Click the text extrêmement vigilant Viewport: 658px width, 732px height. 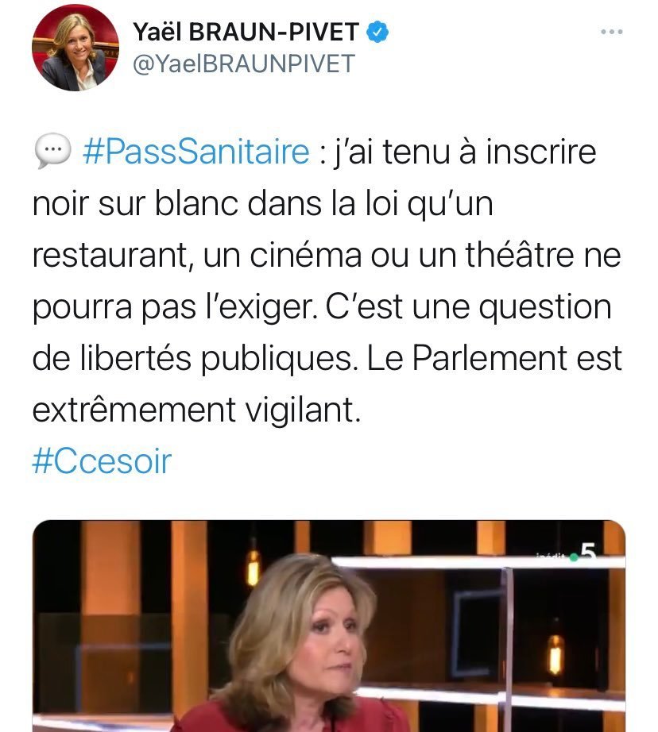197,410
